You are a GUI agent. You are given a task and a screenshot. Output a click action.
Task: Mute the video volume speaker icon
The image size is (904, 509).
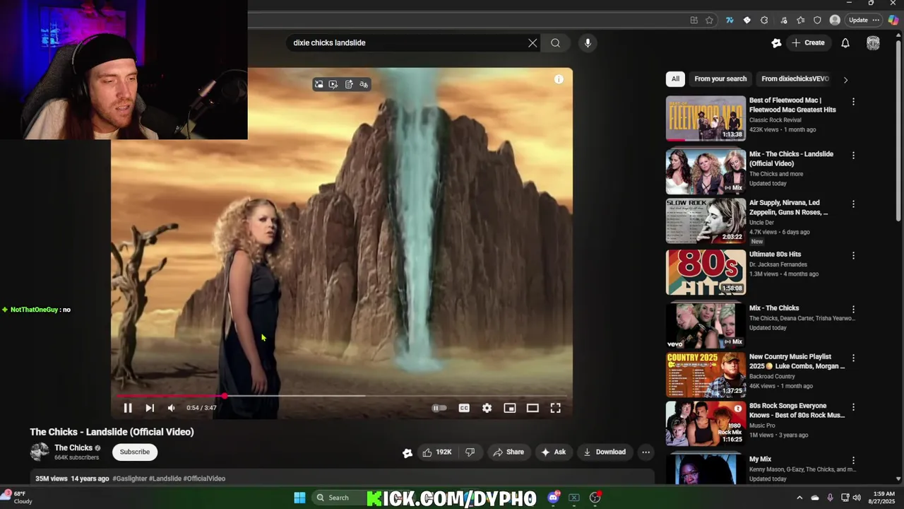171,408
